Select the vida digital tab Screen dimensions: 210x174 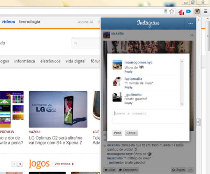[75, 61]
